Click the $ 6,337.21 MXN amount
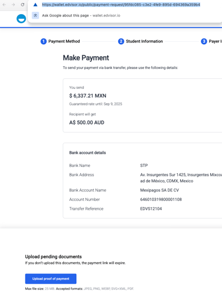Screen dimensions: 222x304 coord(88,96)
